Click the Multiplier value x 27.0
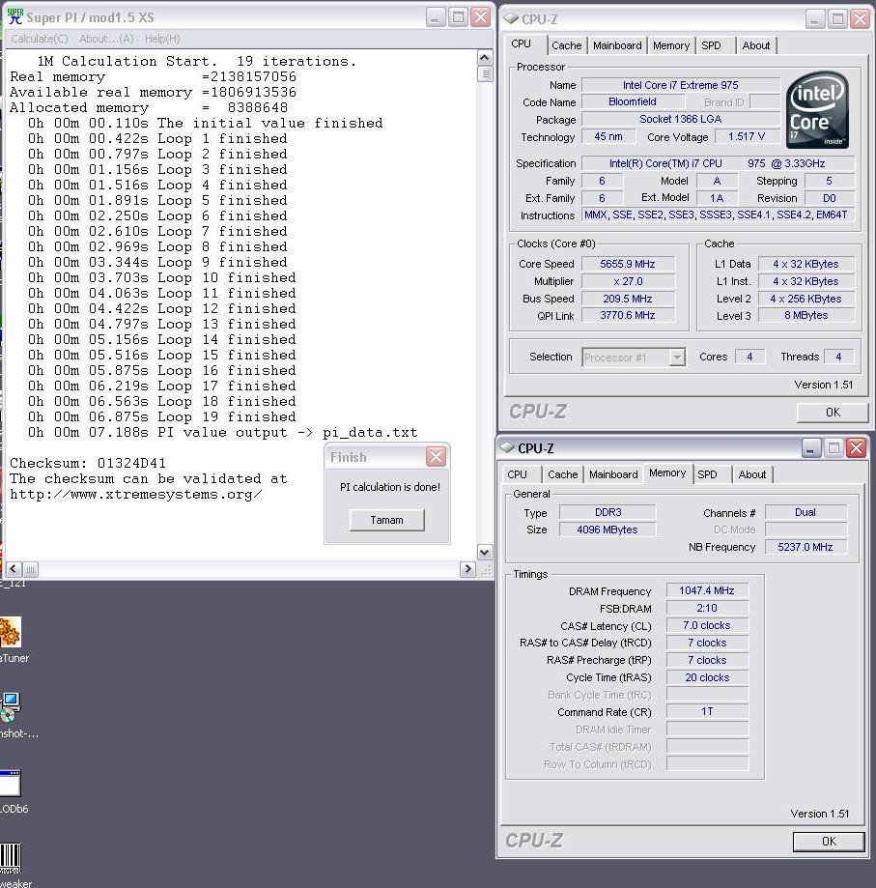Image resolution: width=876 pixels, height=888 pixels. coord(628,281)
